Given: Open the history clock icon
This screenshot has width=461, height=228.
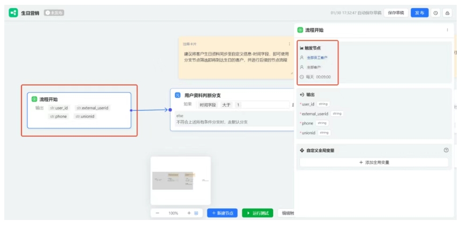Looking at the screenshot, I should (x=436, y=13).
